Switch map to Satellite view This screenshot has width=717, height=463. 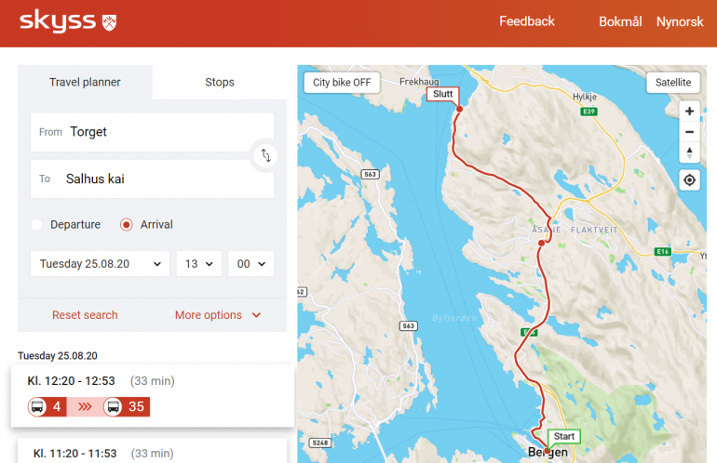click(x=673, y=82)
